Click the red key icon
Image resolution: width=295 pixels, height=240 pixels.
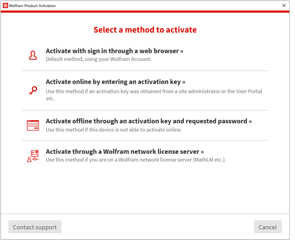coord(33,91)
